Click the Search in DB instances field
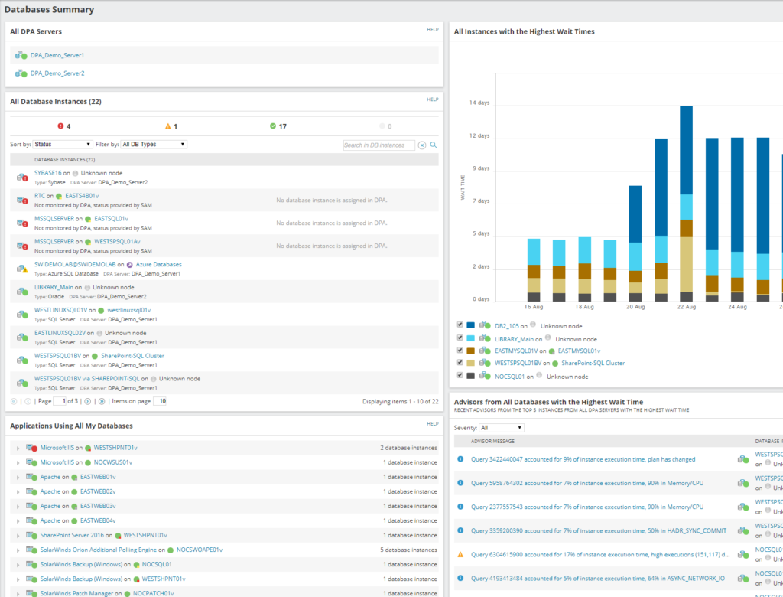This screenshot has width=783, height=597. 379,145
